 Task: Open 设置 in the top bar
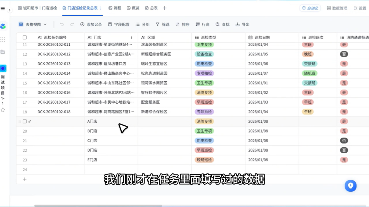click(x=360, y=8)
